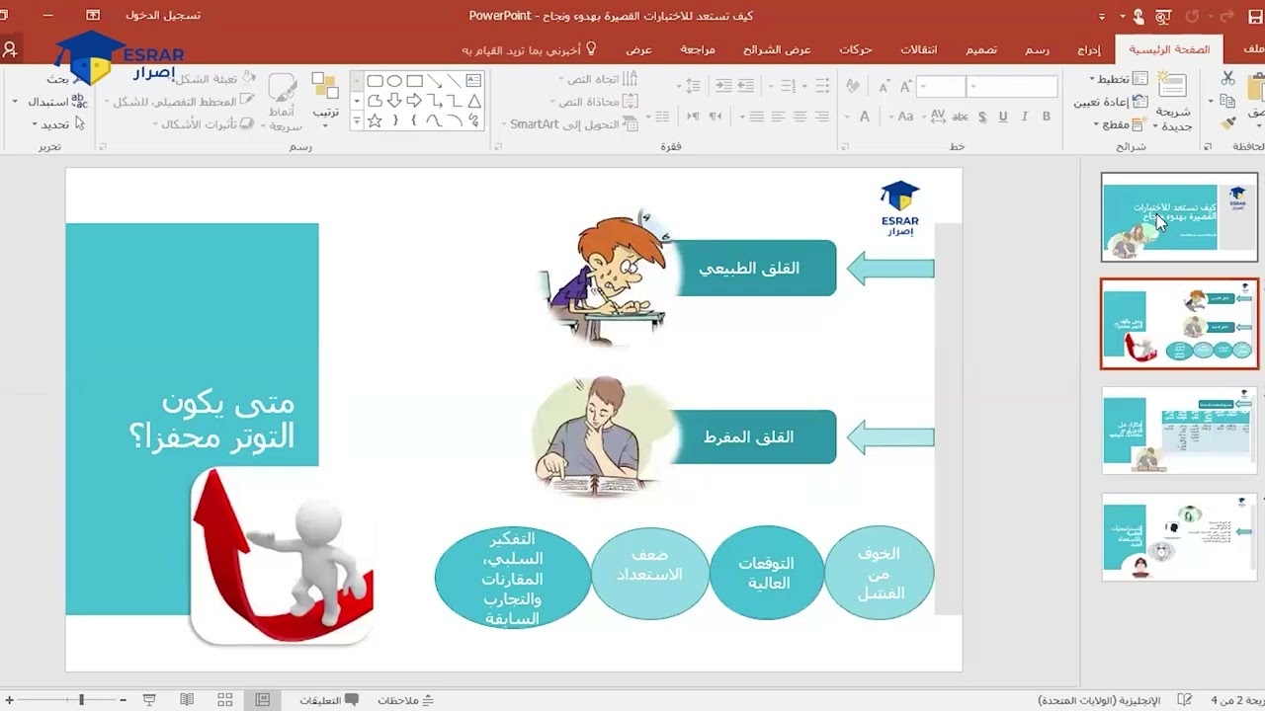The width and height of the screenshot is (1265, 711).
Task: Toggle align text right
Action: pos(821,117)
